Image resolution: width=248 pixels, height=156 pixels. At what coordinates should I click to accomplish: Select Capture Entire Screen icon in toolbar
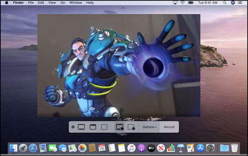point(81,127)
